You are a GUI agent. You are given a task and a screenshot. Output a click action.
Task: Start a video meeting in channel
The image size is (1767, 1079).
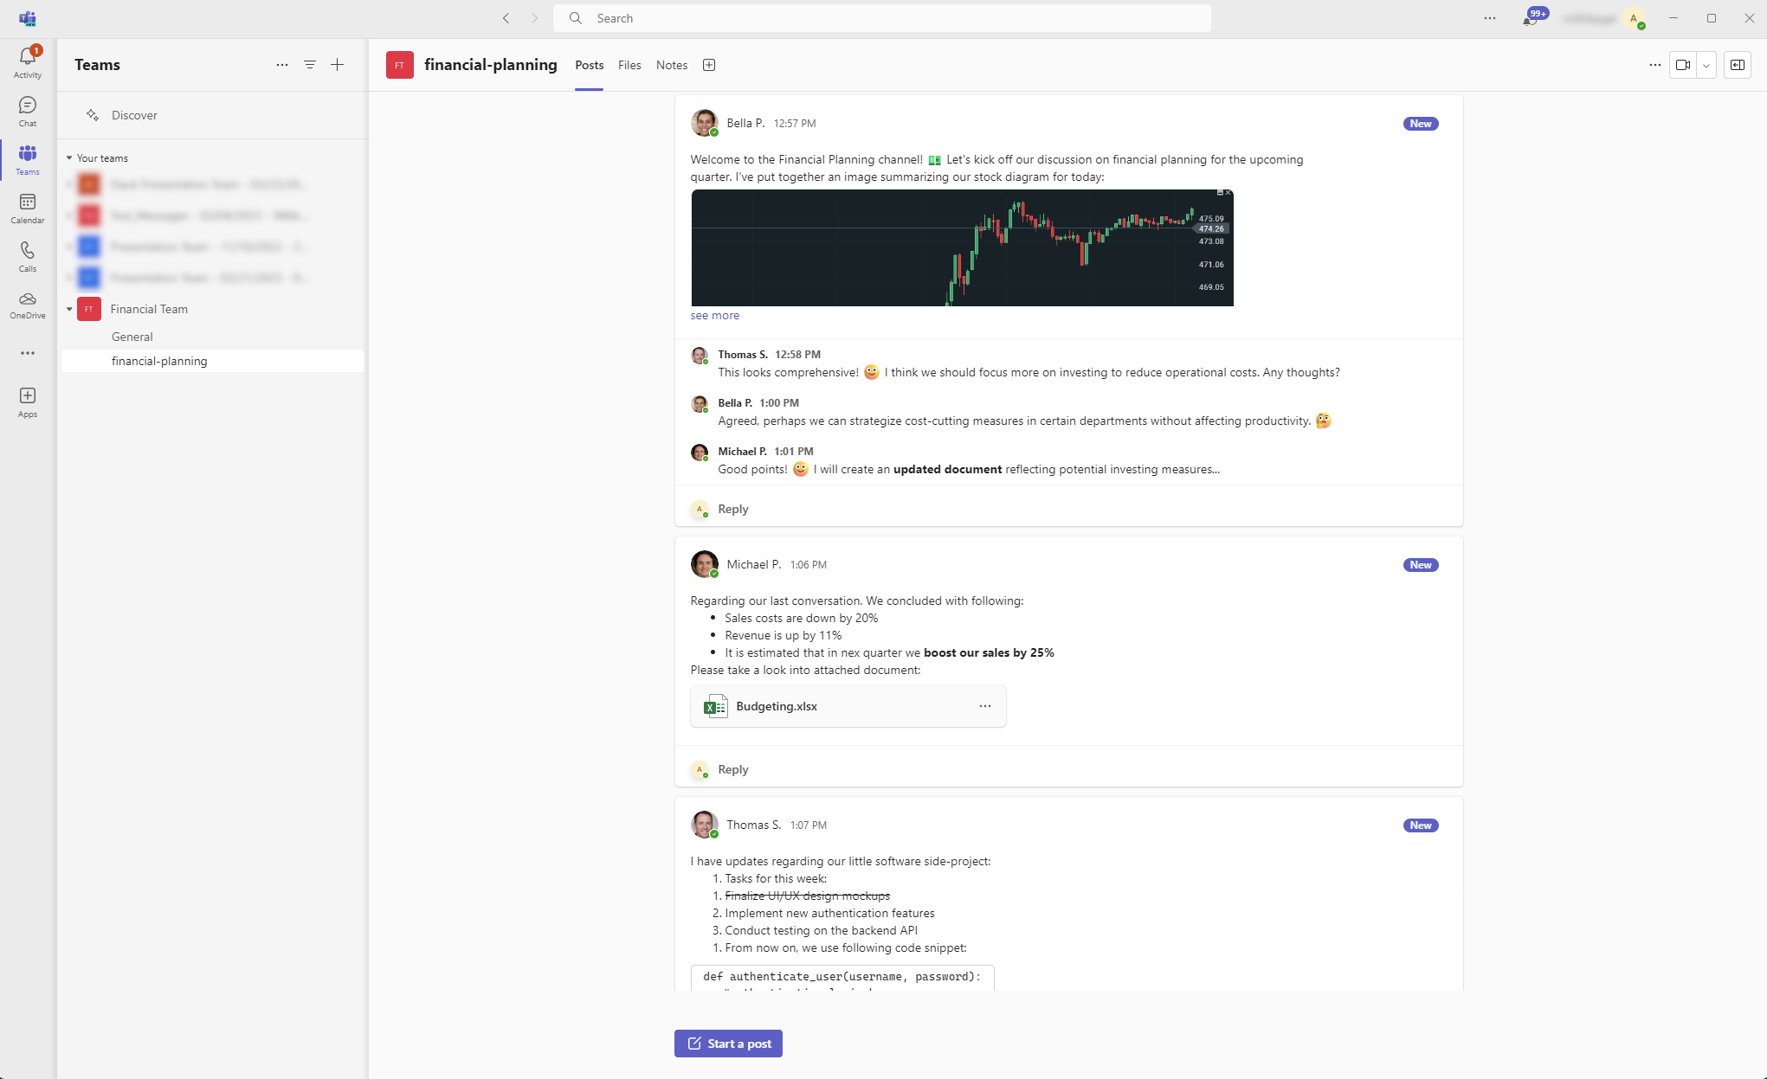[x=1683, y=65]
